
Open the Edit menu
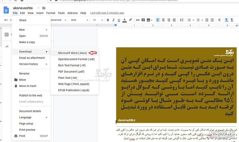[x=23, y=13]
